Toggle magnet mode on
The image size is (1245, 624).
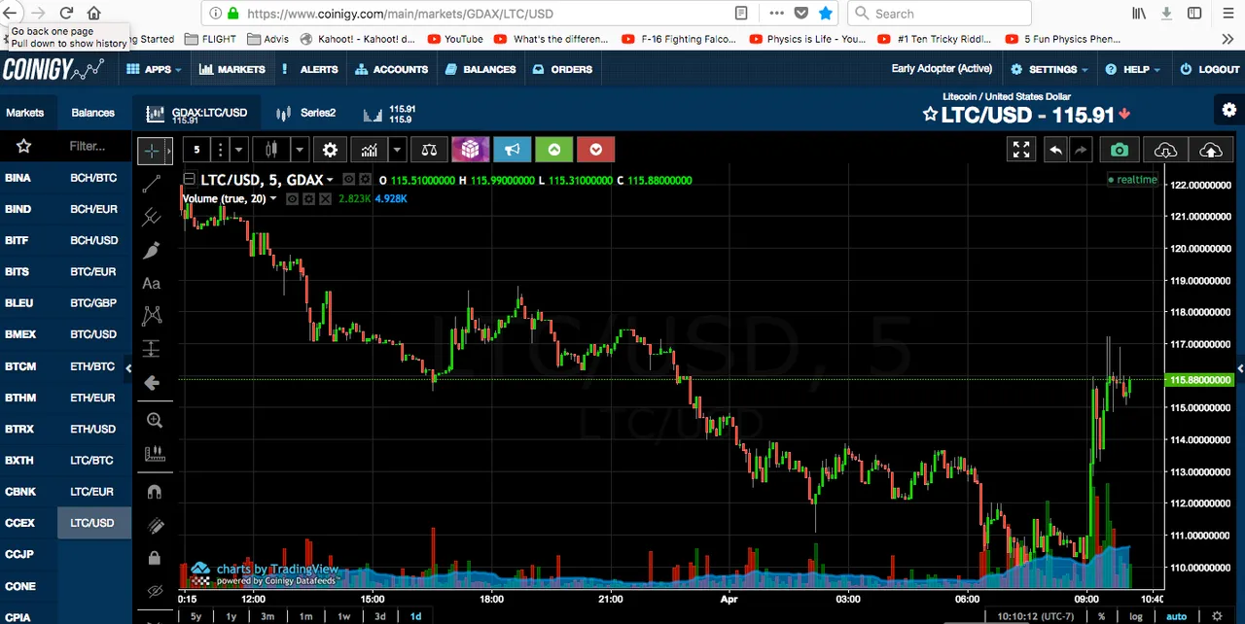154,493
